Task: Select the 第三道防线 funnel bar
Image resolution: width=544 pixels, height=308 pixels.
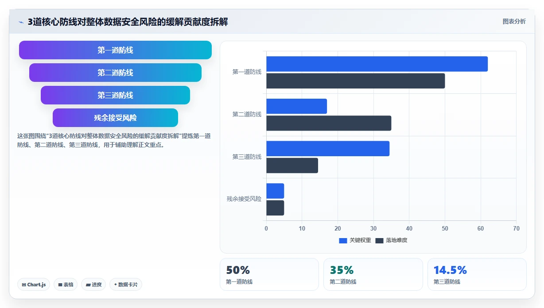Action: [115, 95]
